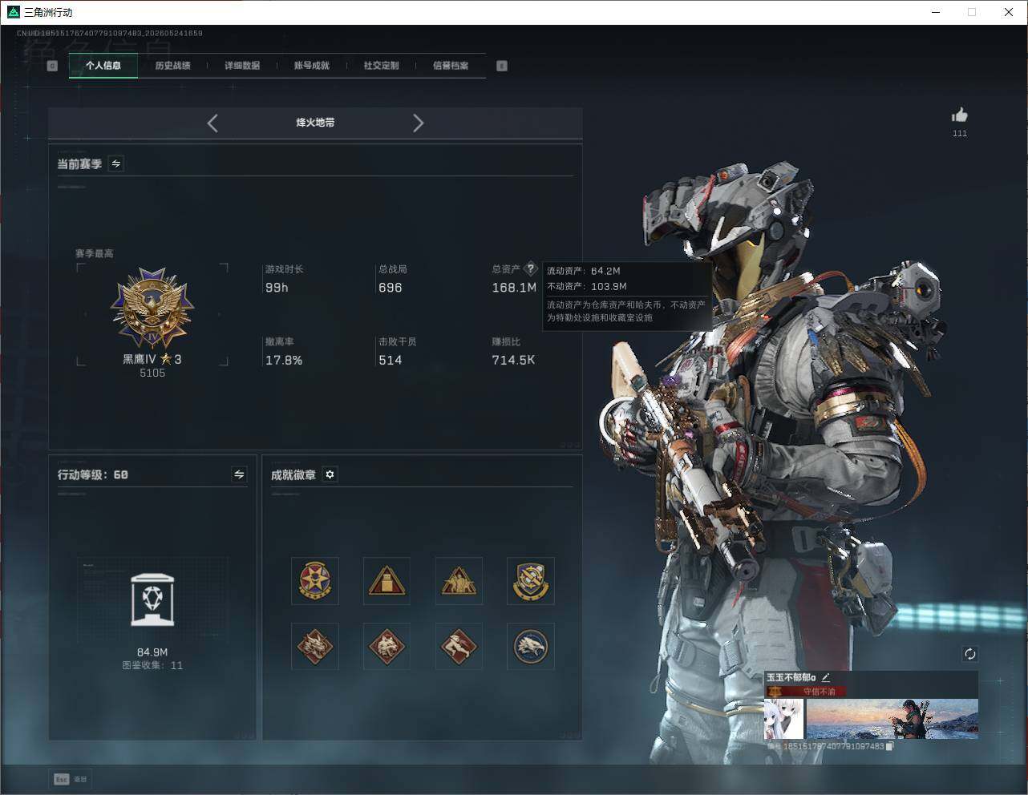Click the 击败干员 value 514
Viewport: 1028px width, 795px height.
coord(391,361)
